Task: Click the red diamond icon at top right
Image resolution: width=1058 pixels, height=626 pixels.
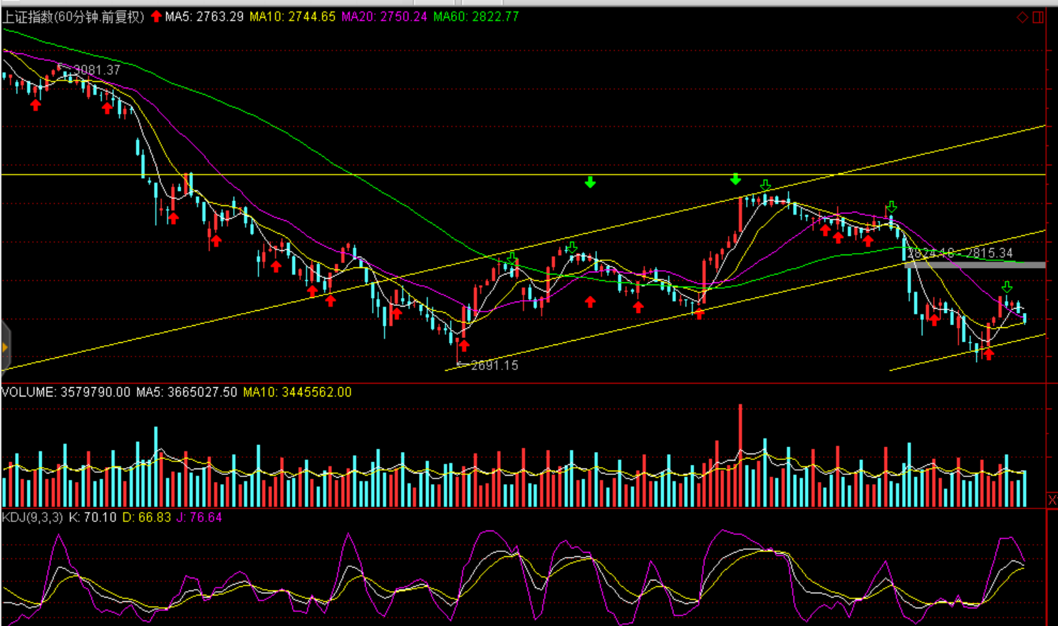Action: [x=1022, y=17]
